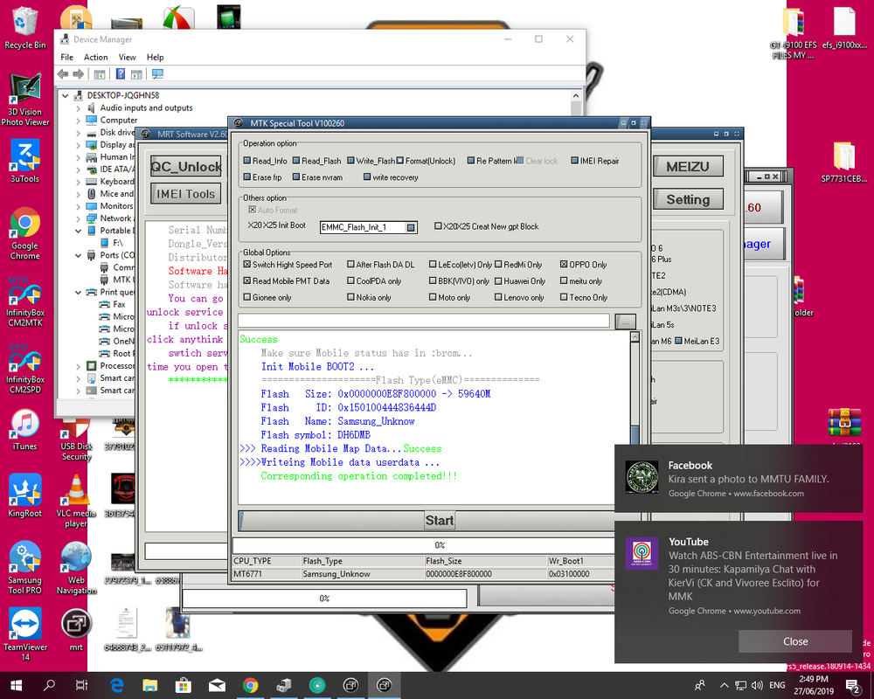Launch InfinityBox CM2MTK shortcut
874x699 pixels.
(24, 301)
